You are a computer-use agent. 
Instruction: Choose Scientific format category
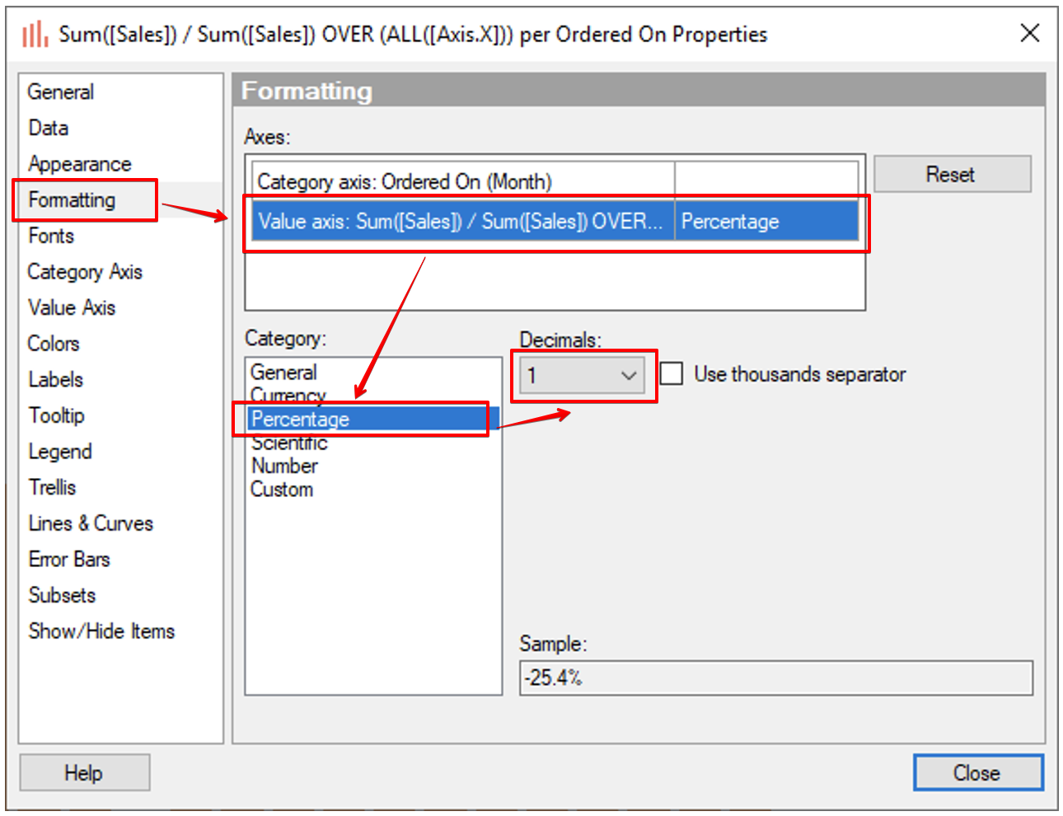[x=289, y=443]
